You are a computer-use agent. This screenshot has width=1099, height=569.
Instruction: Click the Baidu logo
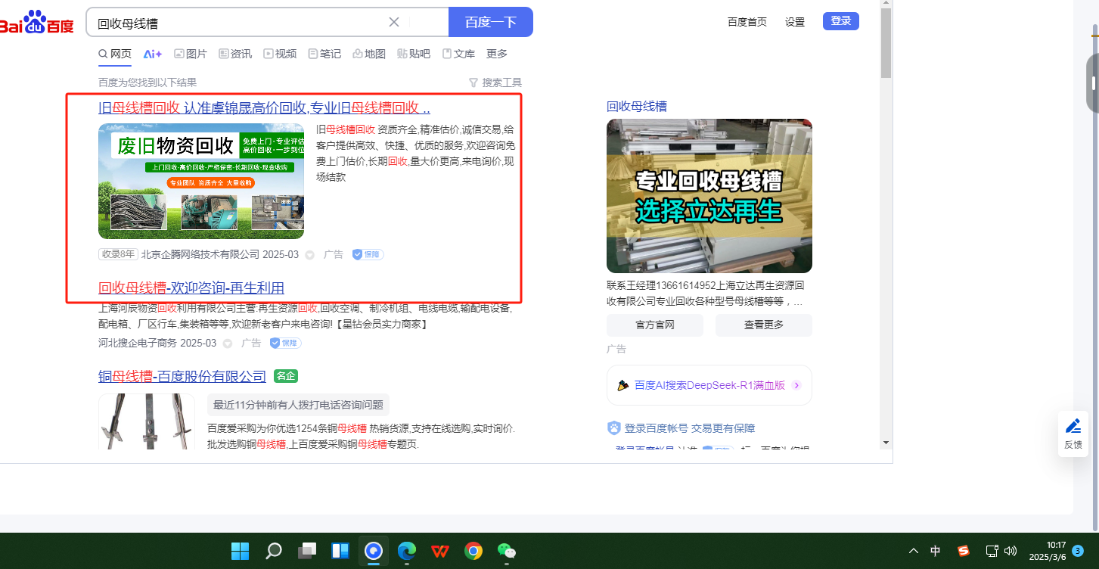[36, 22]
